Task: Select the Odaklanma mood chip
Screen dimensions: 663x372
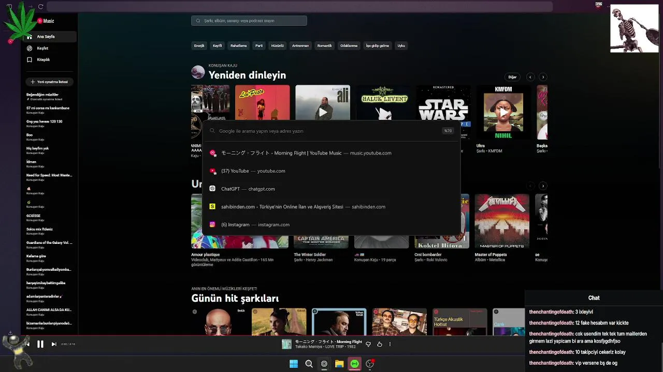Action: point(349,45)
